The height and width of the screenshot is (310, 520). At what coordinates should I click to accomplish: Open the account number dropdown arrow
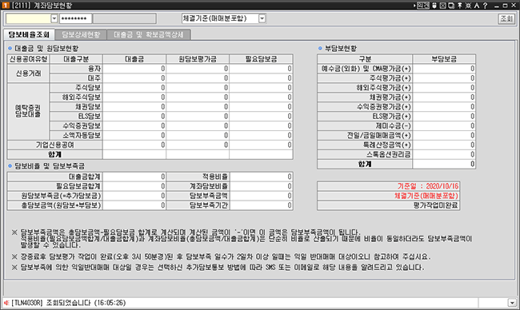(54, 18)
